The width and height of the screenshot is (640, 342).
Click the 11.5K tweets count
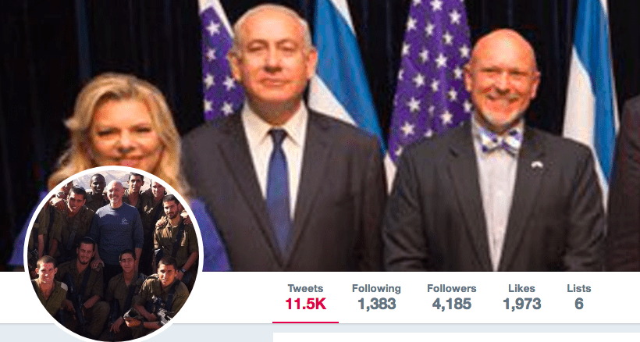(305, 305)
